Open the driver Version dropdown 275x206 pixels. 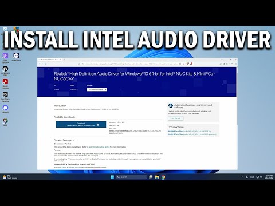[x=97, y=89]
